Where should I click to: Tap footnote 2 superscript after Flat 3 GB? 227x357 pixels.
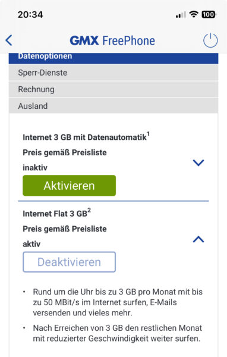(x=89, y=211)
